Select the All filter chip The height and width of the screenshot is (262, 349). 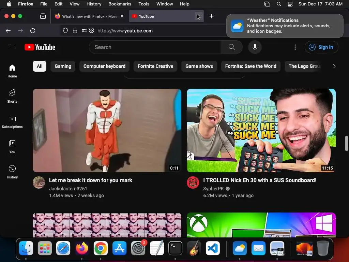pyautogui.click(x=40, y=66)
